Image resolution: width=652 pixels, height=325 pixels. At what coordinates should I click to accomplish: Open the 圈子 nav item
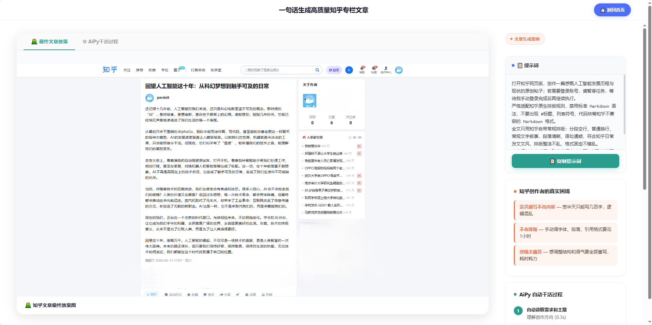point(177,70)
